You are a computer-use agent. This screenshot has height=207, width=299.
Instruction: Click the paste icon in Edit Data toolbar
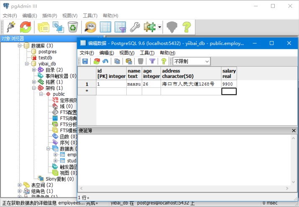[x=129, y=61]
